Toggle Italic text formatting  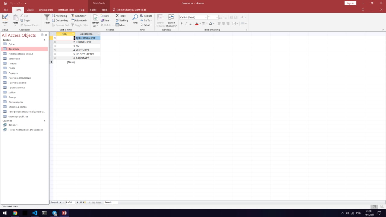pos(186,24)
